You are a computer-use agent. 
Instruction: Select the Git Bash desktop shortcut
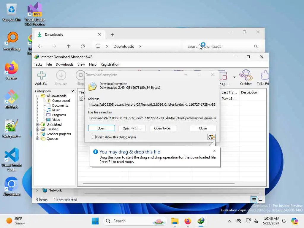click(x=12, y=99)
